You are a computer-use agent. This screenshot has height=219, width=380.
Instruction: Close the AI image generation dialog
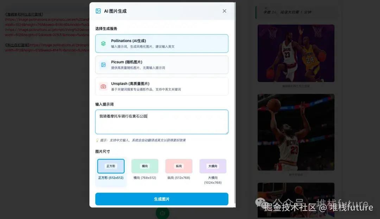[x=224, y=11]
